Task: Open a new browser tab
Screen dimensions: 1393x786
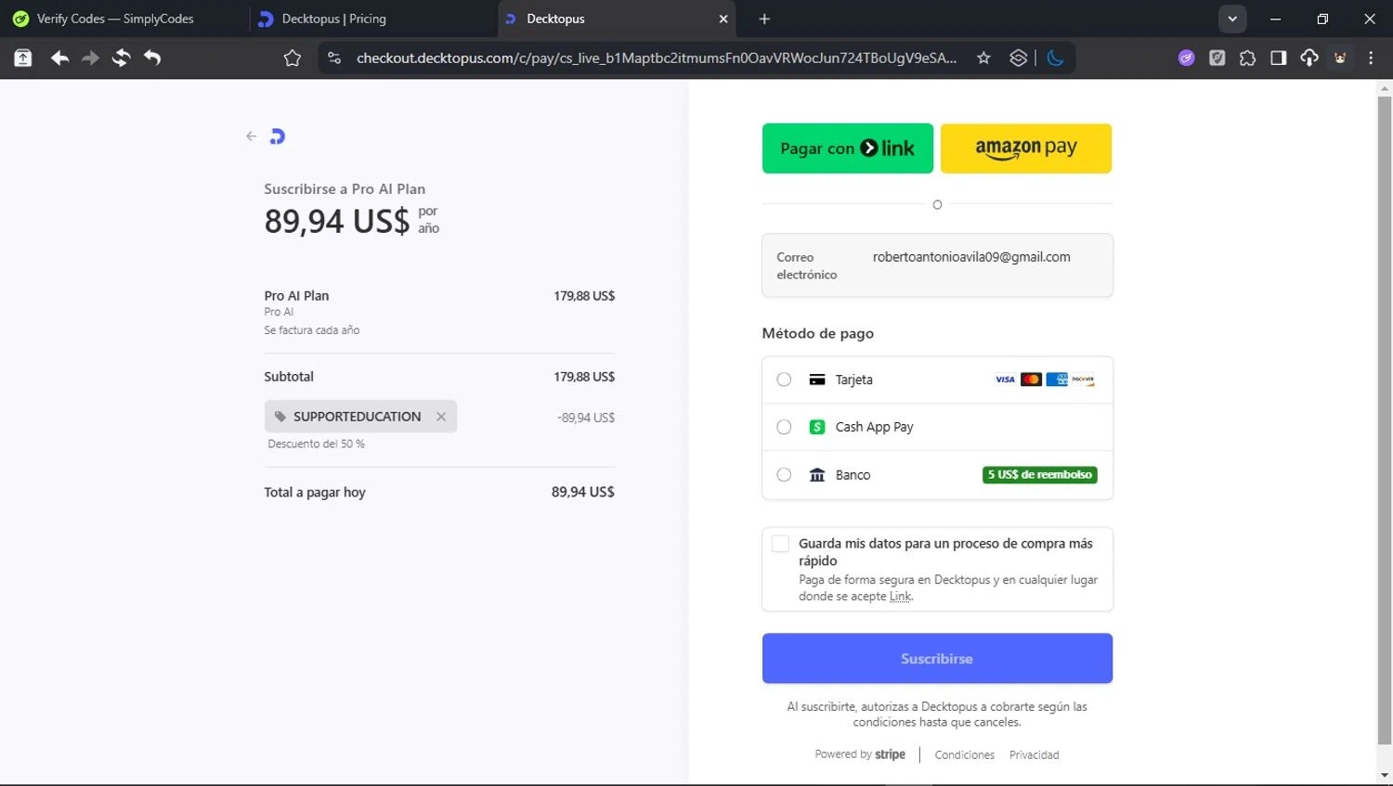Action: click(x=764, y=19)
